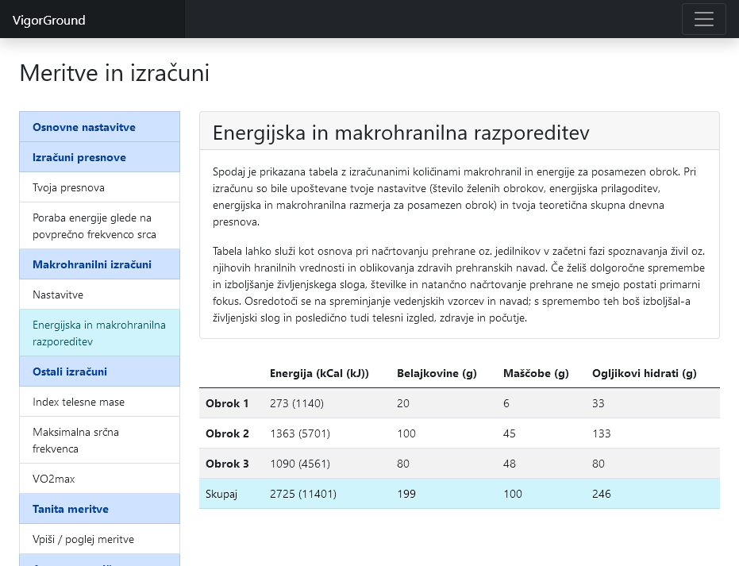Viewport: 739px width, 566px height.
Task: Click the Obrok 2 table row
Action: click(x=459, y=433)
